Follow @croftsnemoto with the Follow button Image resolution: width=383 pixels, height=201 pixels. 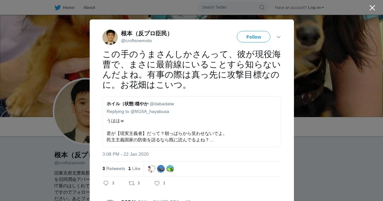pos(253,37)
